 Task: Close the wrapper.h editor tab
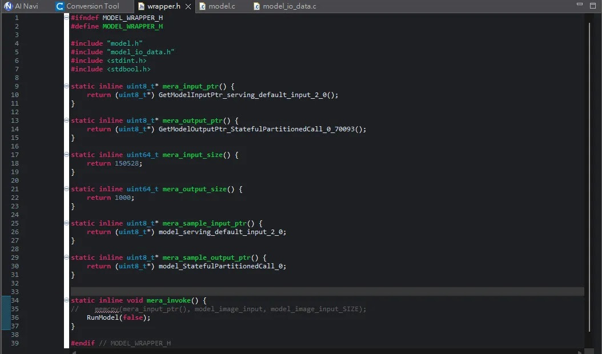tap(188, 6)
